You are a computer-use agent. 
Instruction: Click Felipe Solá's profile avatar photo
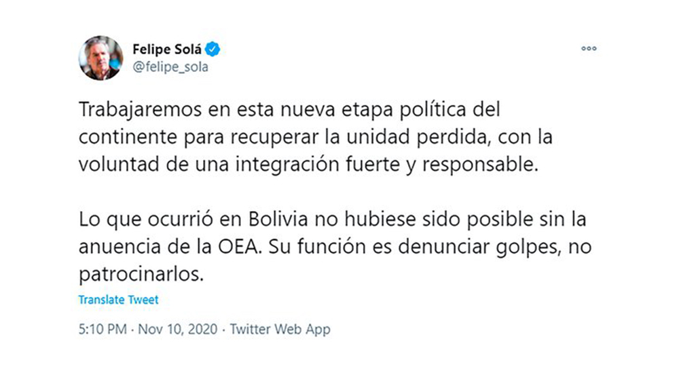[101, 58]
